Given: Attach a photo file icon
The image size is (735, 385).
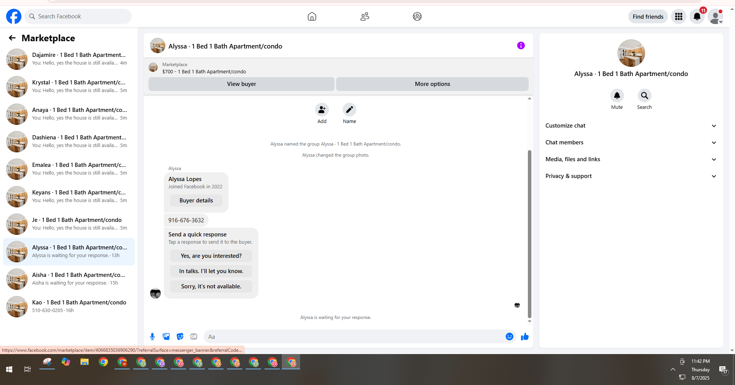Looking at the screenshot, I should [166, 336].
